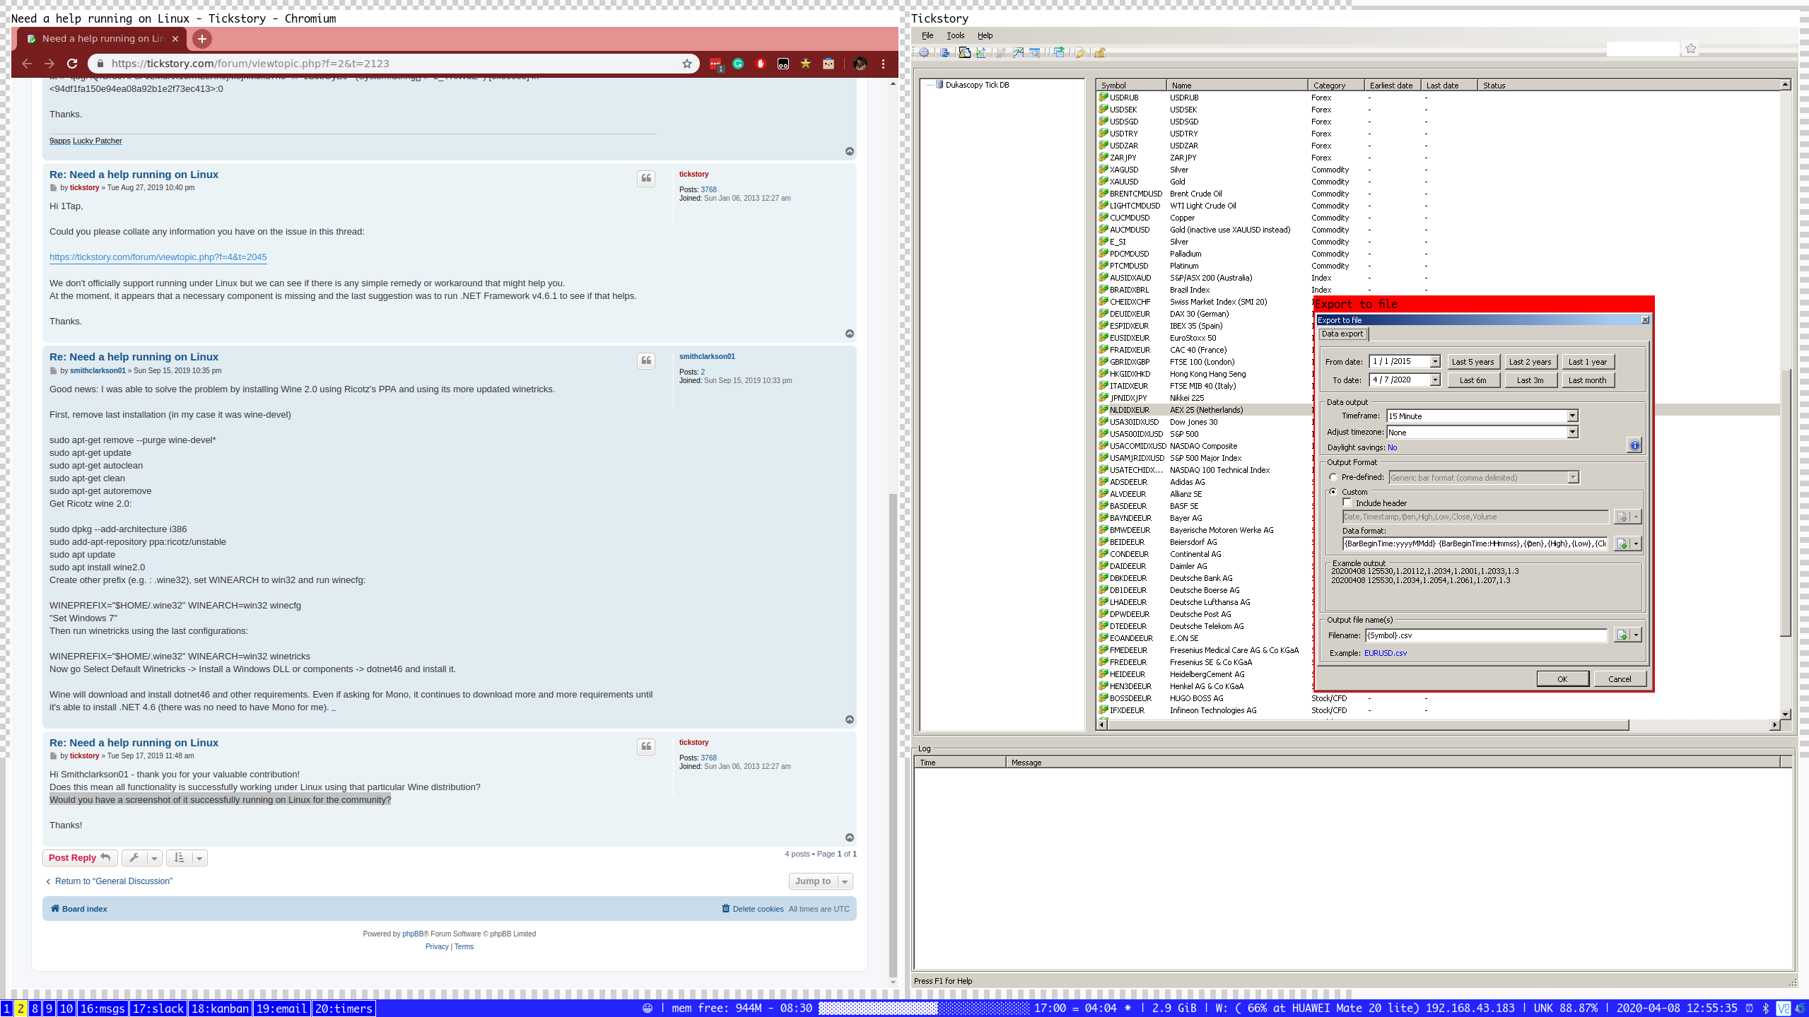Viewport: 1809px width, 1017px height.
Task: Click the export-to-file icon with green arrow
Action: pos(981,52)
